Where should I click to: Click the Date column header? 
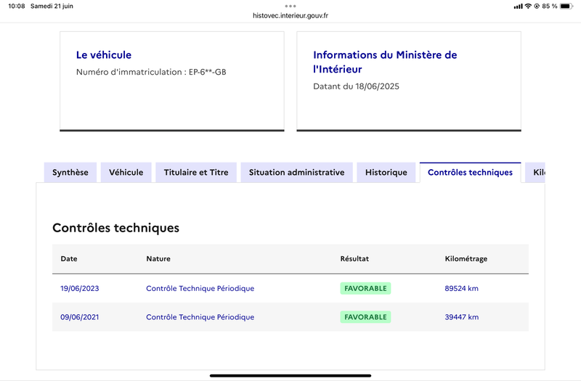(69, 259)
